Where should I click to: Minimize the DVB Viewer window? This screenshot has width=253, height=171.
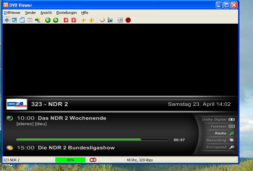219,5
